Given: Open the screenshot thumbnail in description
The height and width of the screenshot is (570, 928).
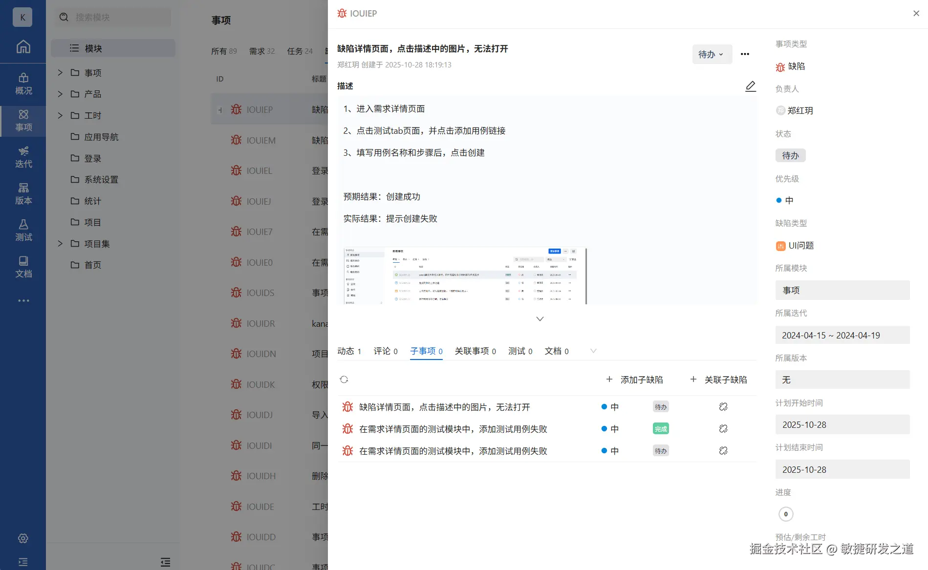Looking at the screenshot, I should click(x=465, y=276).
